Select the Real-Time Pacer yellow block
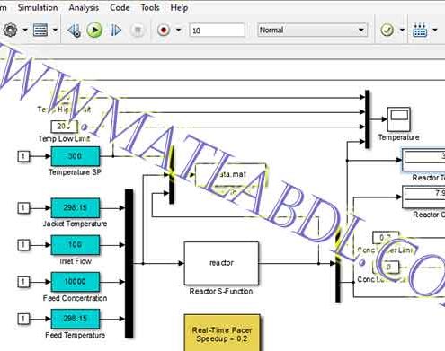This screenshot has width=445, height=351. [x=222, y=332]
